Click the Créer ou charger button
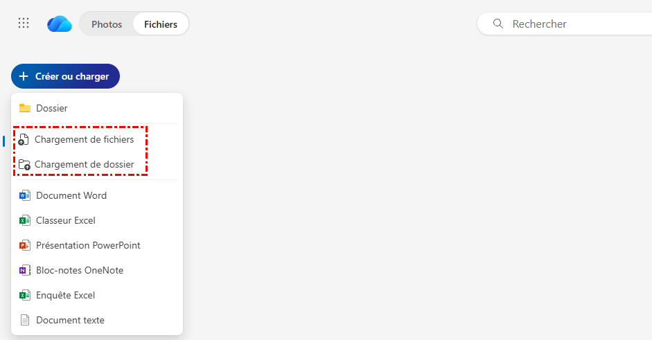The width and height of the screenshot is (652, 340). click(65, 76)
